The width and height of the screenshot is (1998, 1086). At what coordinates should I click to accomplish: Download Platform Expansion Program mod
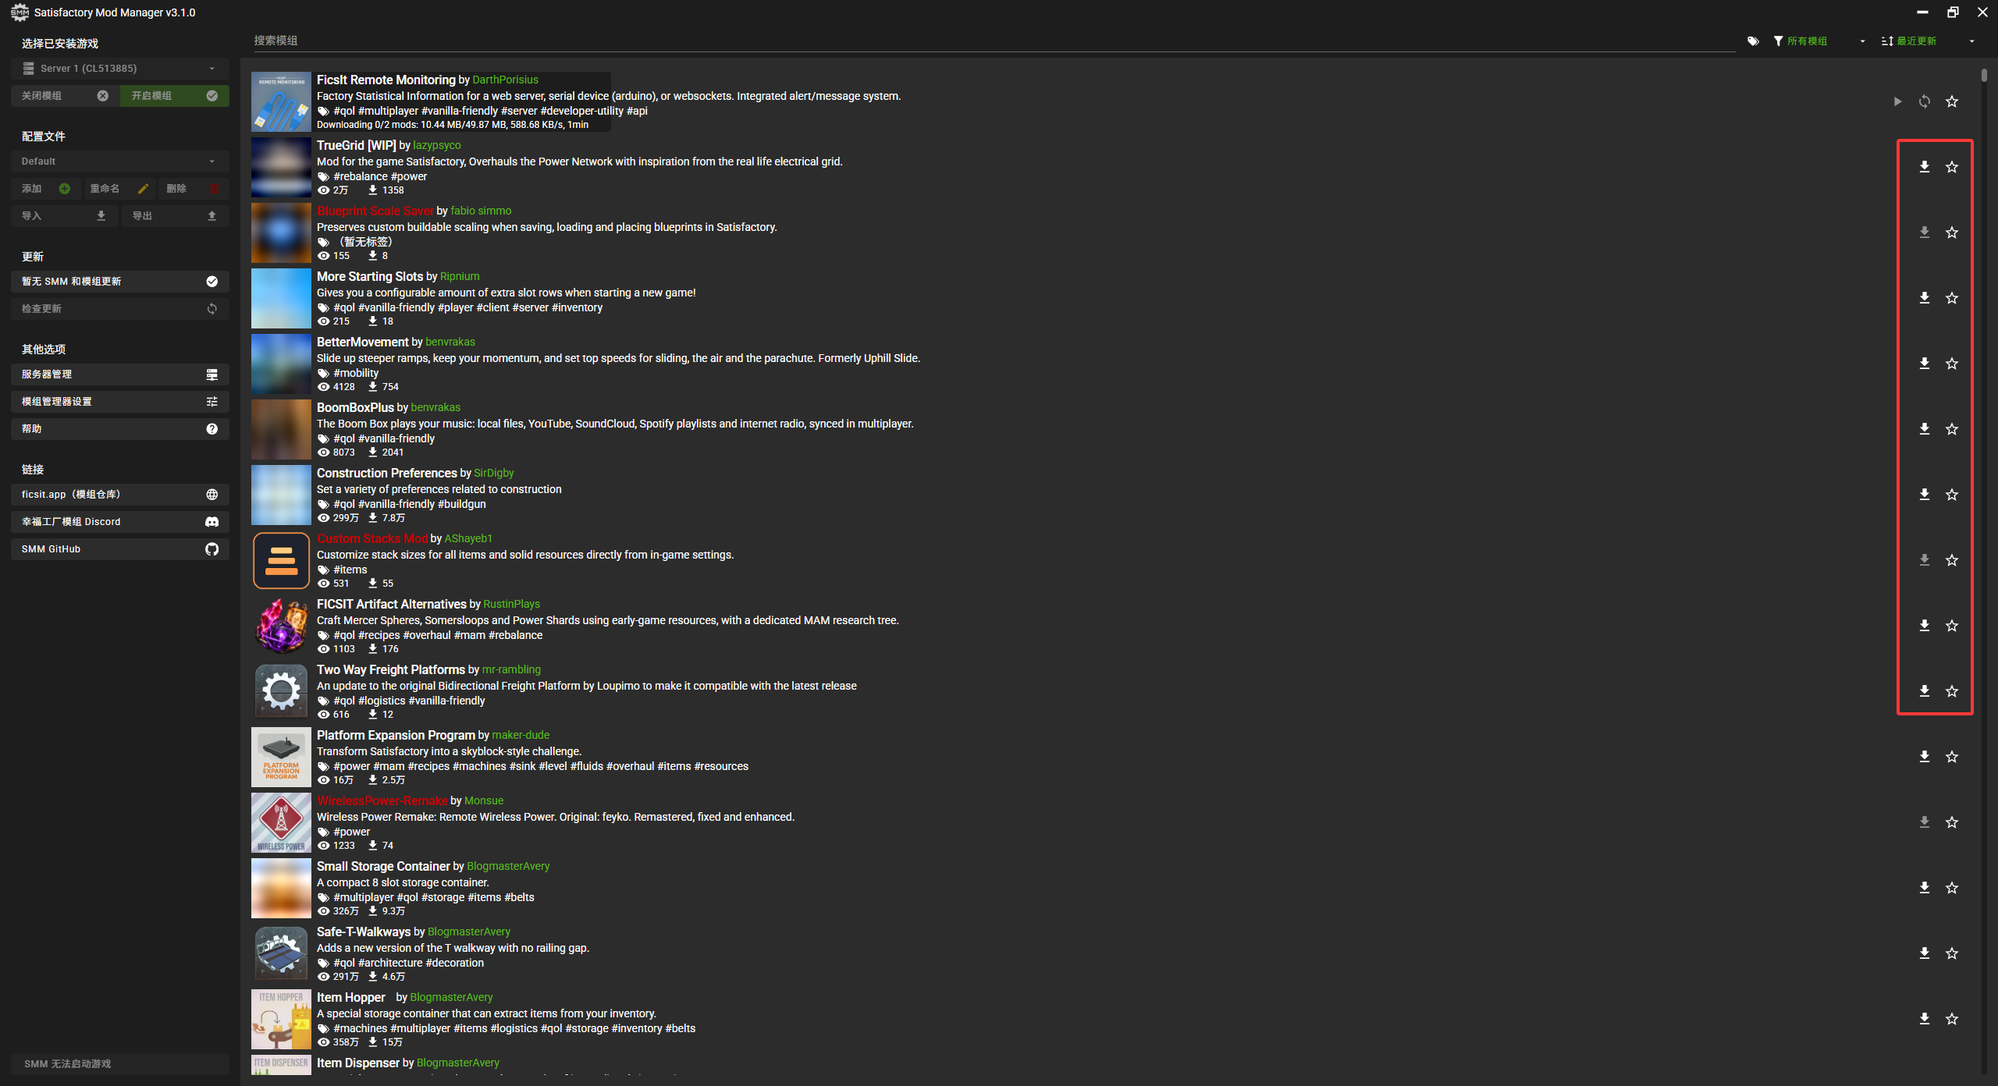pos(1924,757)
